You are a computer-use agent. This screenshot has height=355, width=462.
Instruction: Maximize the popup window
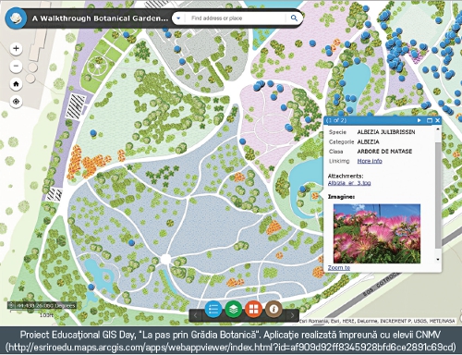coord(430,120)
